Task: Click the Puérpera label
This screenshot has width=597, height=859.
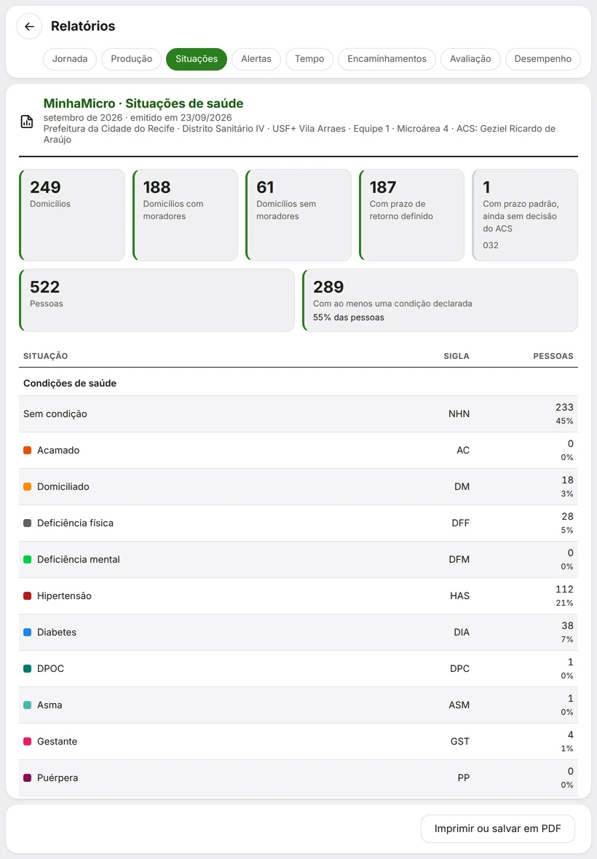Action: [58, 778]
